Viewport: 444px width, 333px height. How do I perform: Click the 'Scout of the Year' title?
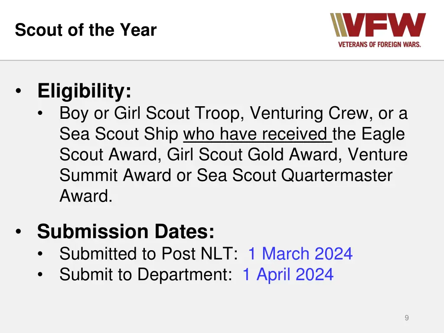[x=85, y=30]
